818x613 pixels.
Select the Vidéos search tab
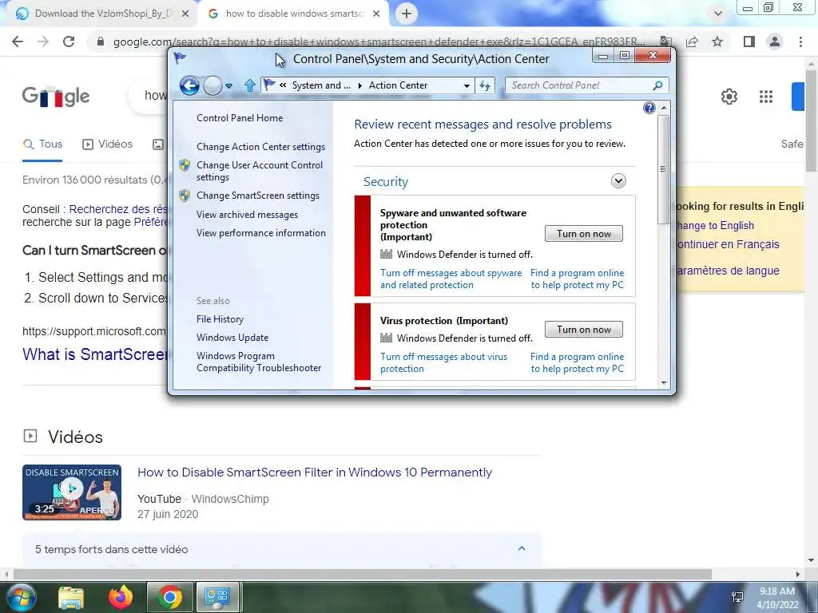click(x=108, y=144)
